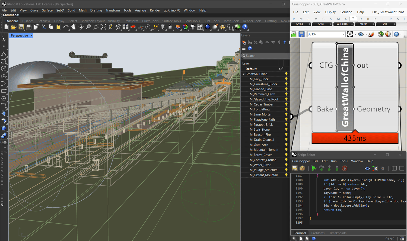Screen dimensions: 407x241
Task: Select the Zoom Extents toolbar icon
Action: [103, 27]
